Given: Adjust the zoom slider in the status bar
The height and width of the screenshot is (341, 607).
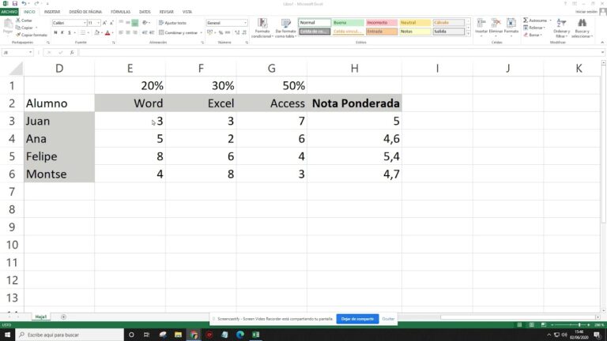Looking at the screenshot, I should tap(579, 324).
